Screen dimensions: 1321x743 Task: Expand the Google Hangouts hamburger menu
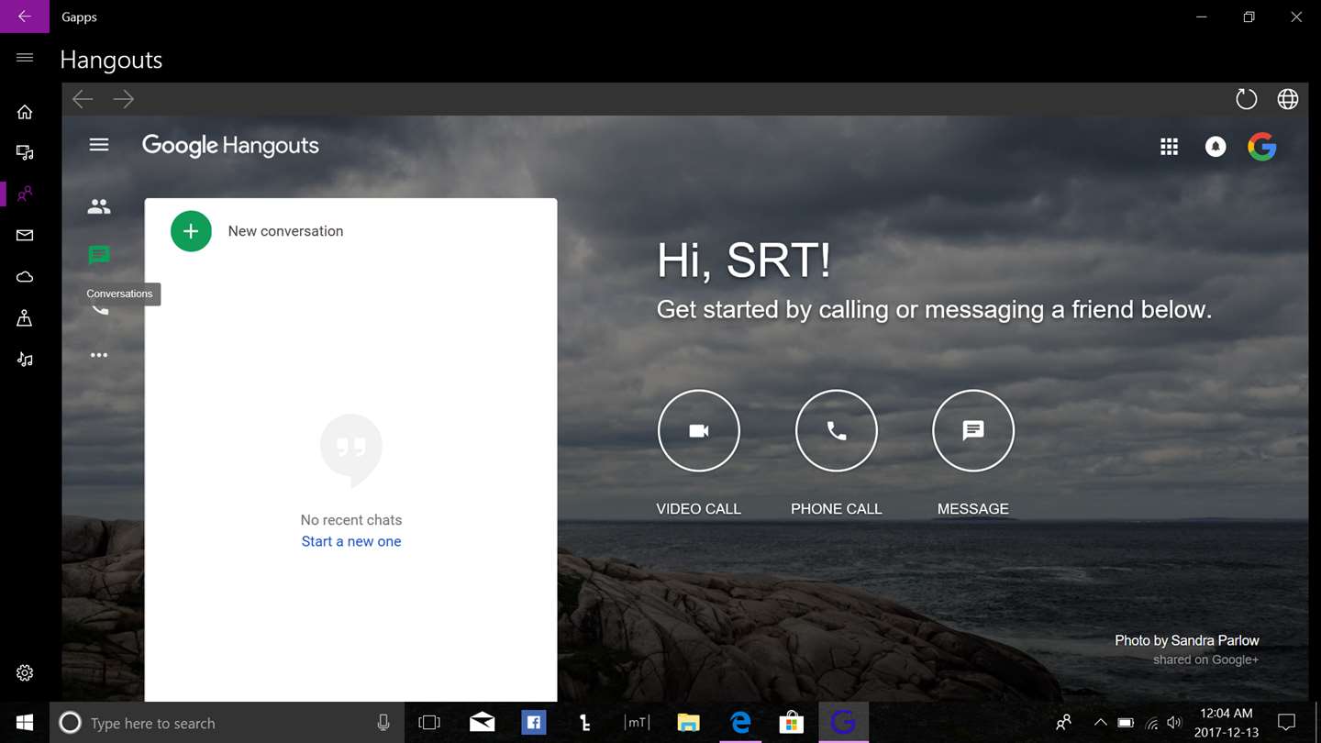99,145
